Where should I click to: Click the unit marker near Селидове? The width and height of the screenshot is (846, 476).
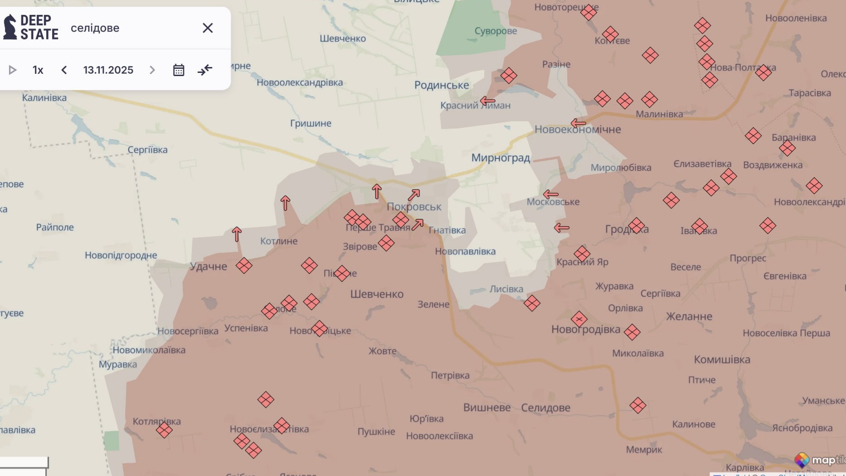click(637, 406)
